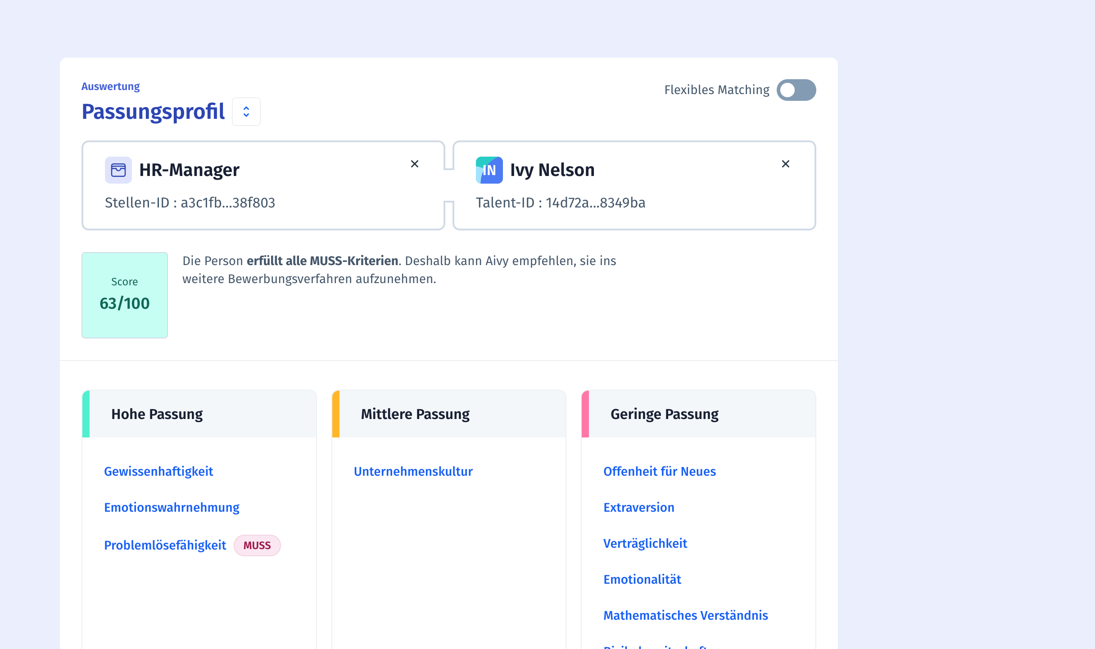Open the Gewissenhaftigkeit criterion details
Image resolution: width=1095 pixels, height=649 pixels.
point(158,471)
